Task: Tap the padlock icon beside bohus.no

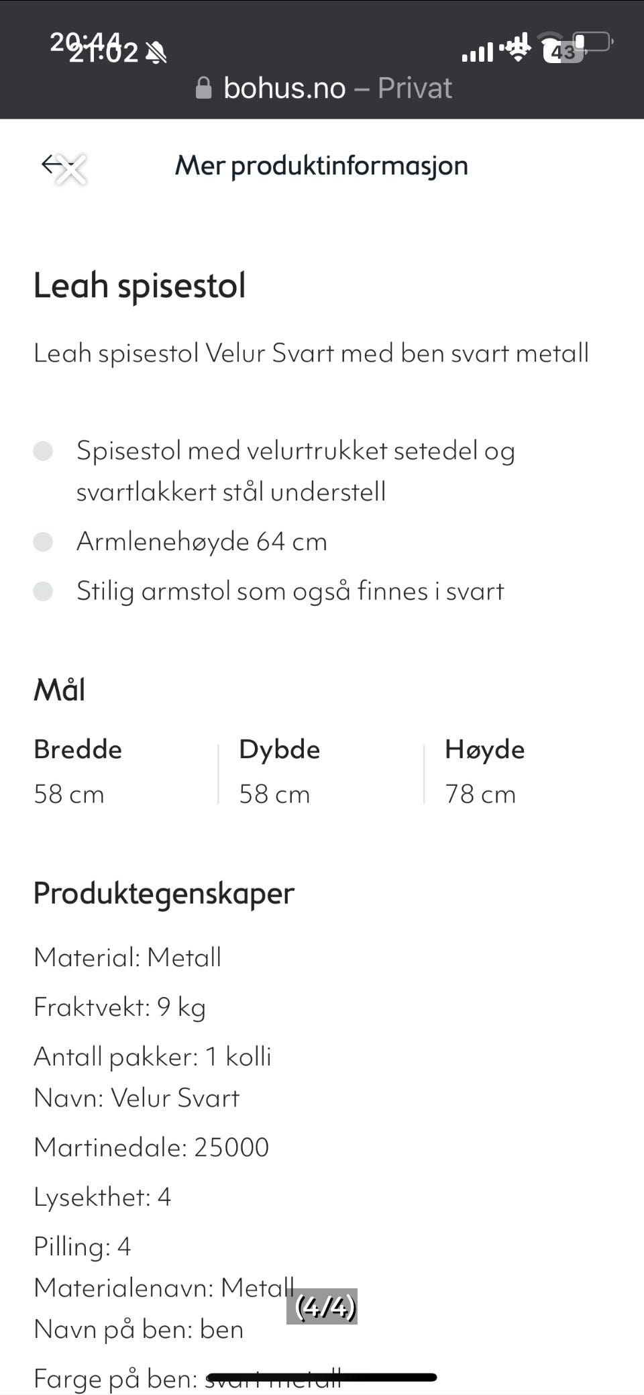Action: tap(203, 88)
